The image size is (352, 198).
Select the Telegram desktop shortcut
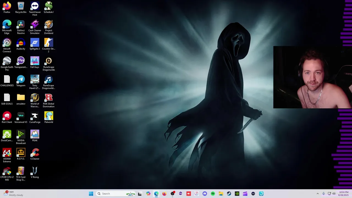point(21,81)
